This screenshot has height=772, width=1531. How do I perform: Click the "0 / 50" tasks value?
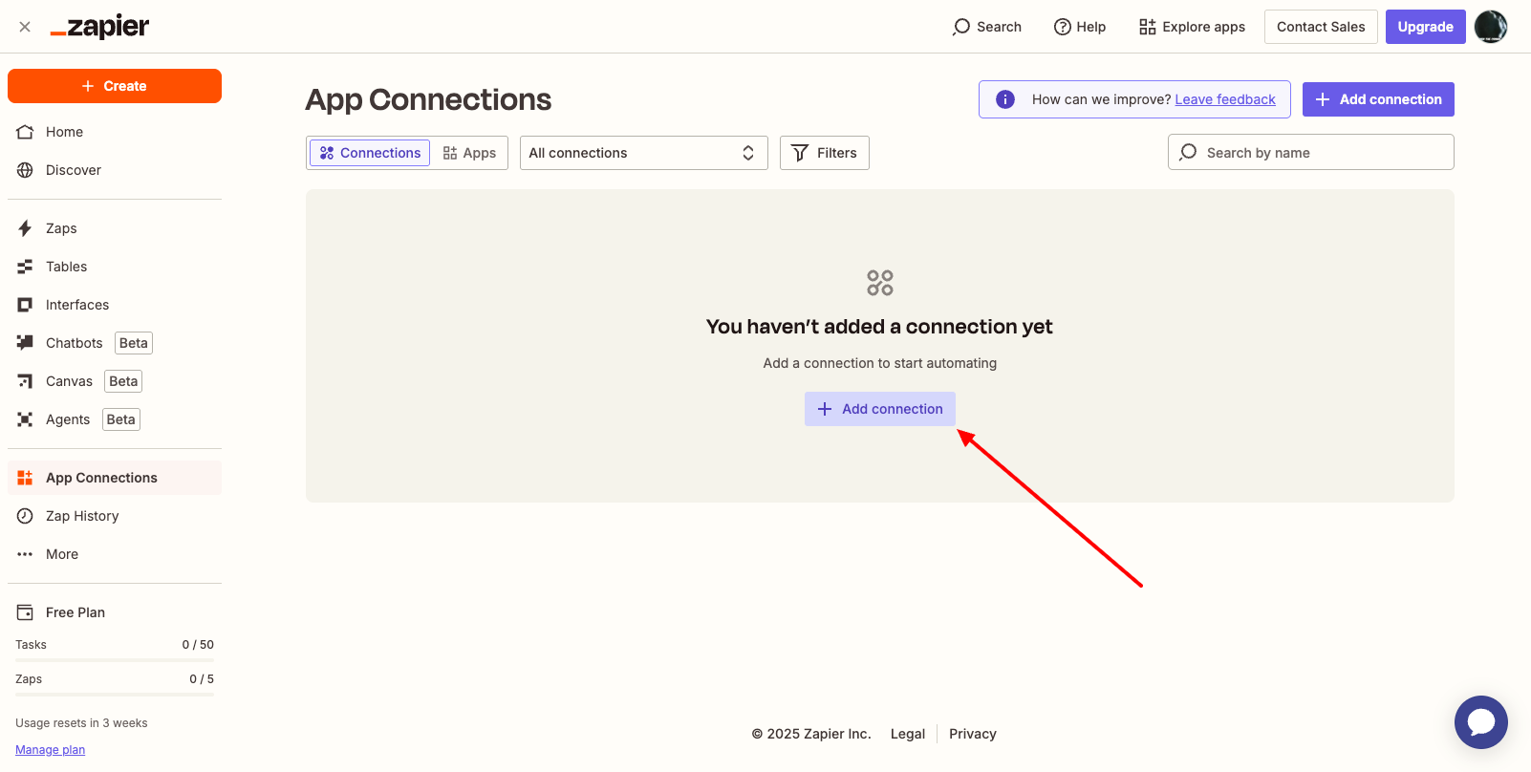[198, 645]
